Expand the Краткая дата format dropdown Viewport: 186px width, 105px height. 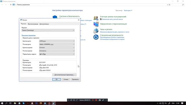[x=57, y=41]
